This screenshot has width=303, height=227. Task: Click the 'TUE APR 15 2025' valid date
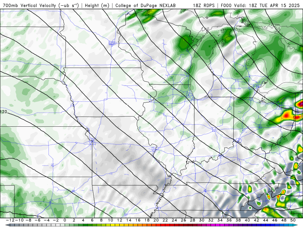coord(280,5)
